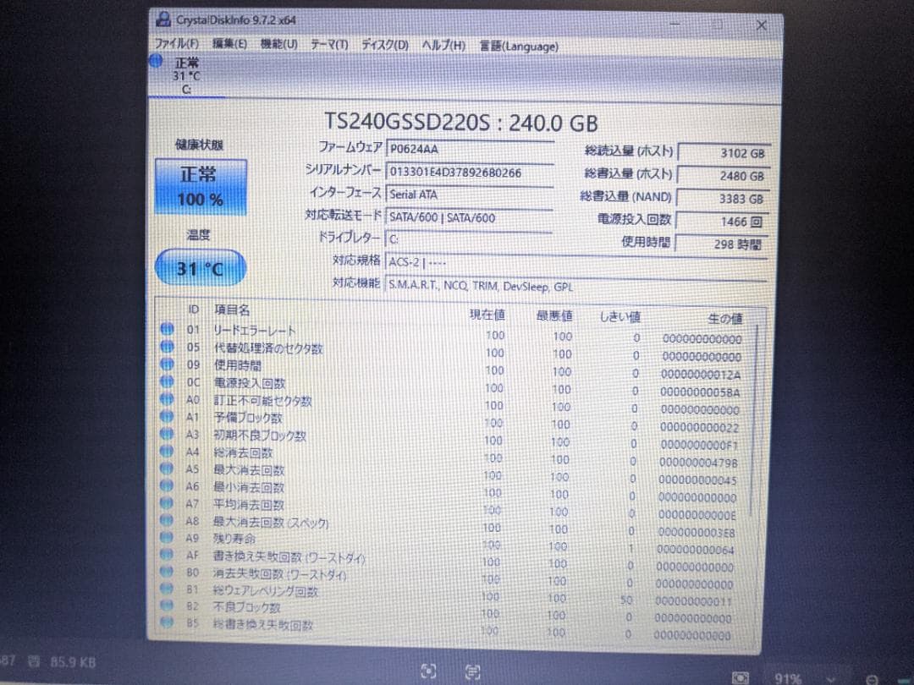Click the drive health circle above the C: label
914x685 pixels.
tap(156, 60)
